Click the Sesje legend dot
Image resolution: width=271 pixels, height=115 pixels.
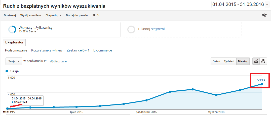(x=7, y=71)
